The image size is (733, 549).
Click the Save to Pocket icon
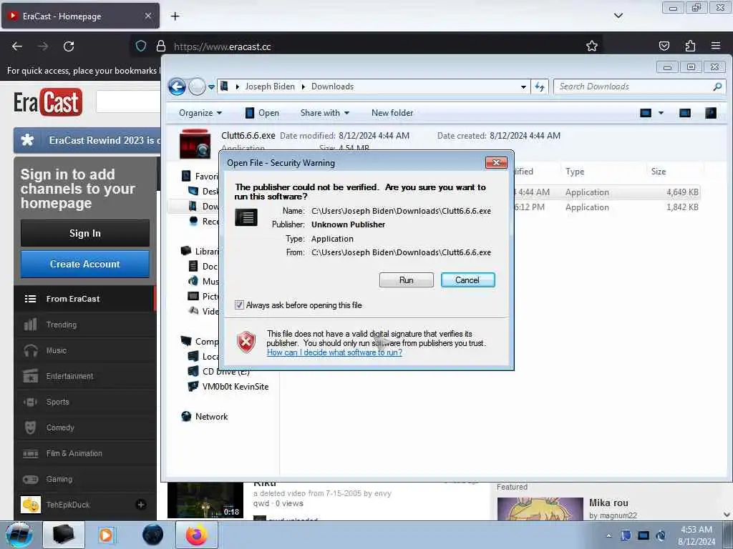coord(664,46)
